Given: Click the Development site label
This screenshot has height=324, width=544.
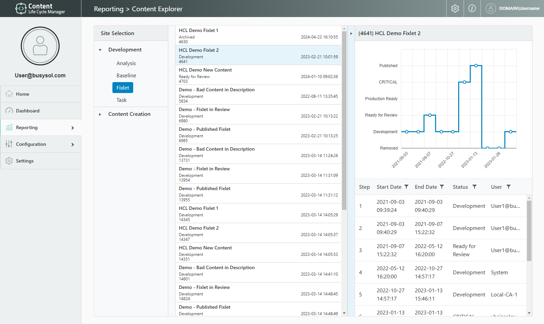Looking at the screenshot, I should click(x=125, y=50).
